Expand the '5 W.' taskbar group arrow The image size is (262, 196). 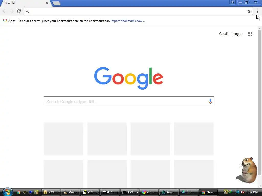[59, 192]
